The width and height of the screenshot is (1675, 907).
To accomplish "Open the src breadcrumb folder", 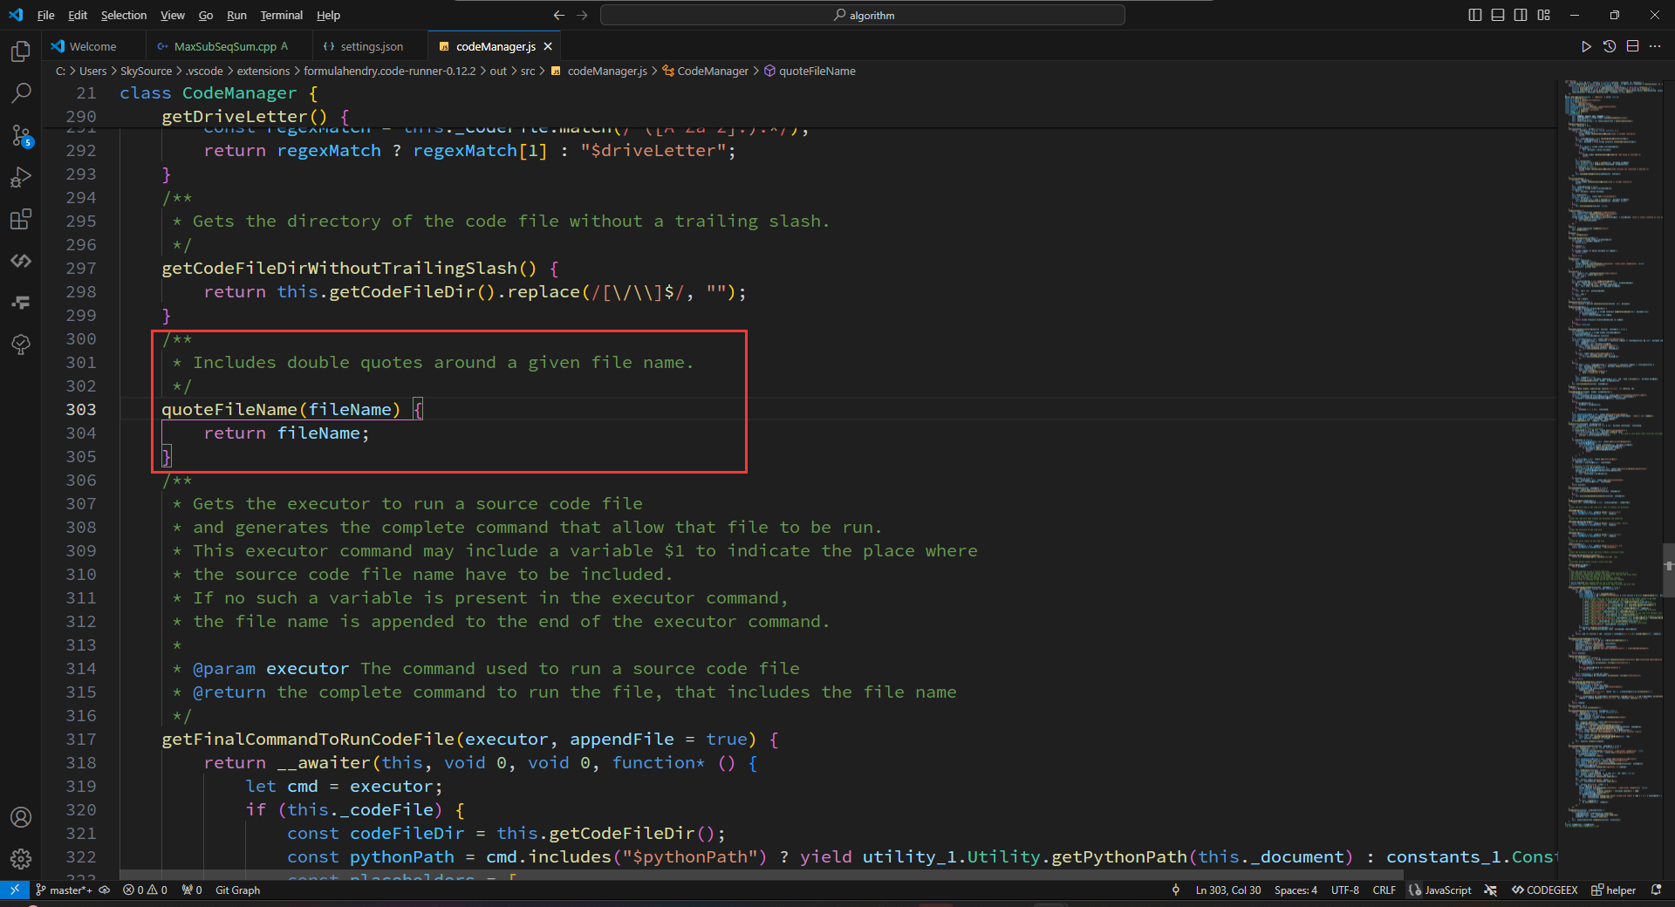I will (528, 71).
